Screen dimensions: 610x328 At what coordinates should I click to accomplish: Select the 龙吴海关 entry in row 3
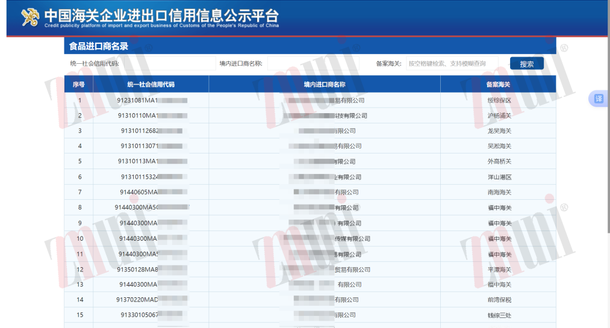click(x=499, y=131)
